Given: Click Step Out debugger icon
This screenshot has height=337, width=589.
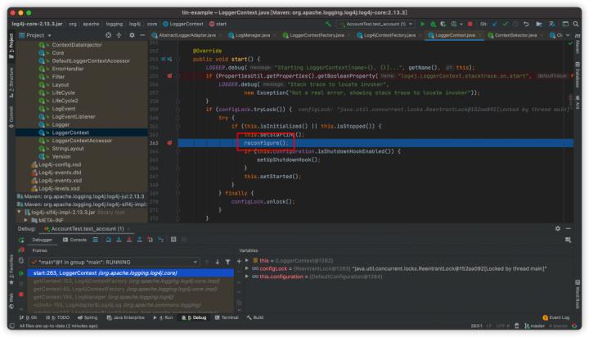Looking at the screenshot, I should click(x=139, y=240).
